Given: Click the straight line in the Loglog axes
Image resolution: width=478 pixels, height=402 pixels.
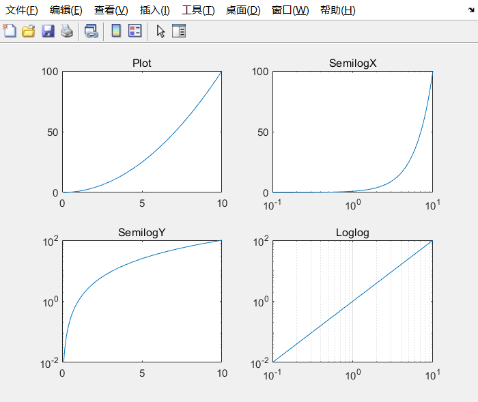Looking at the screenshot, I should point(353,302).
